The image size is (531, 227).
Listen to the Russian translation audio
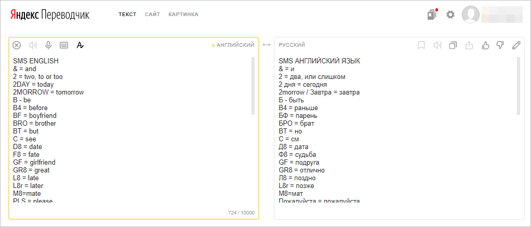tap(437, 45)
